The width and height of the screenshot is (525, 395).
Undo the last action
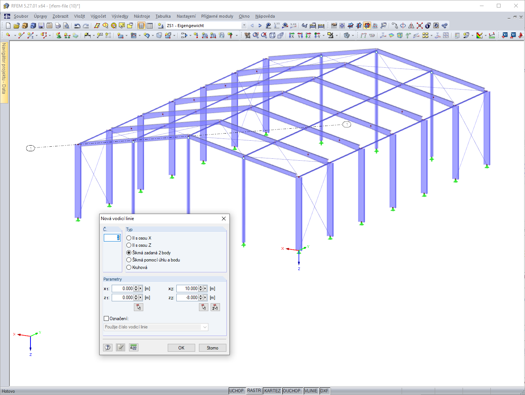click(x=77, y=26)
